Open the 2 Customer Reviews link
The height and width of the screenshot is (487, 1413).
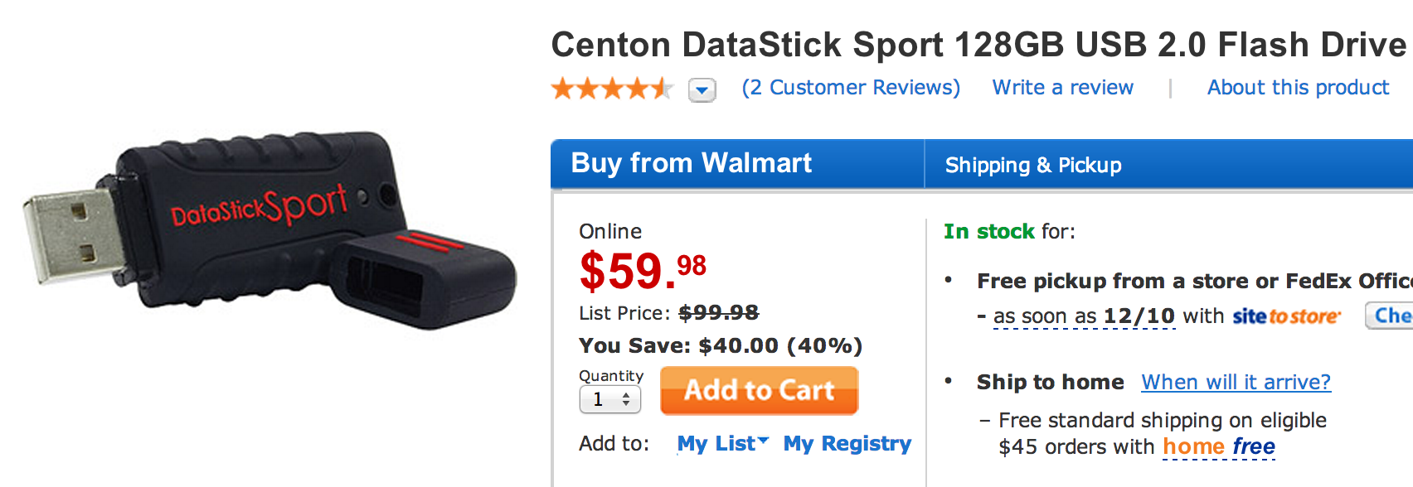(x=851, y=88)
